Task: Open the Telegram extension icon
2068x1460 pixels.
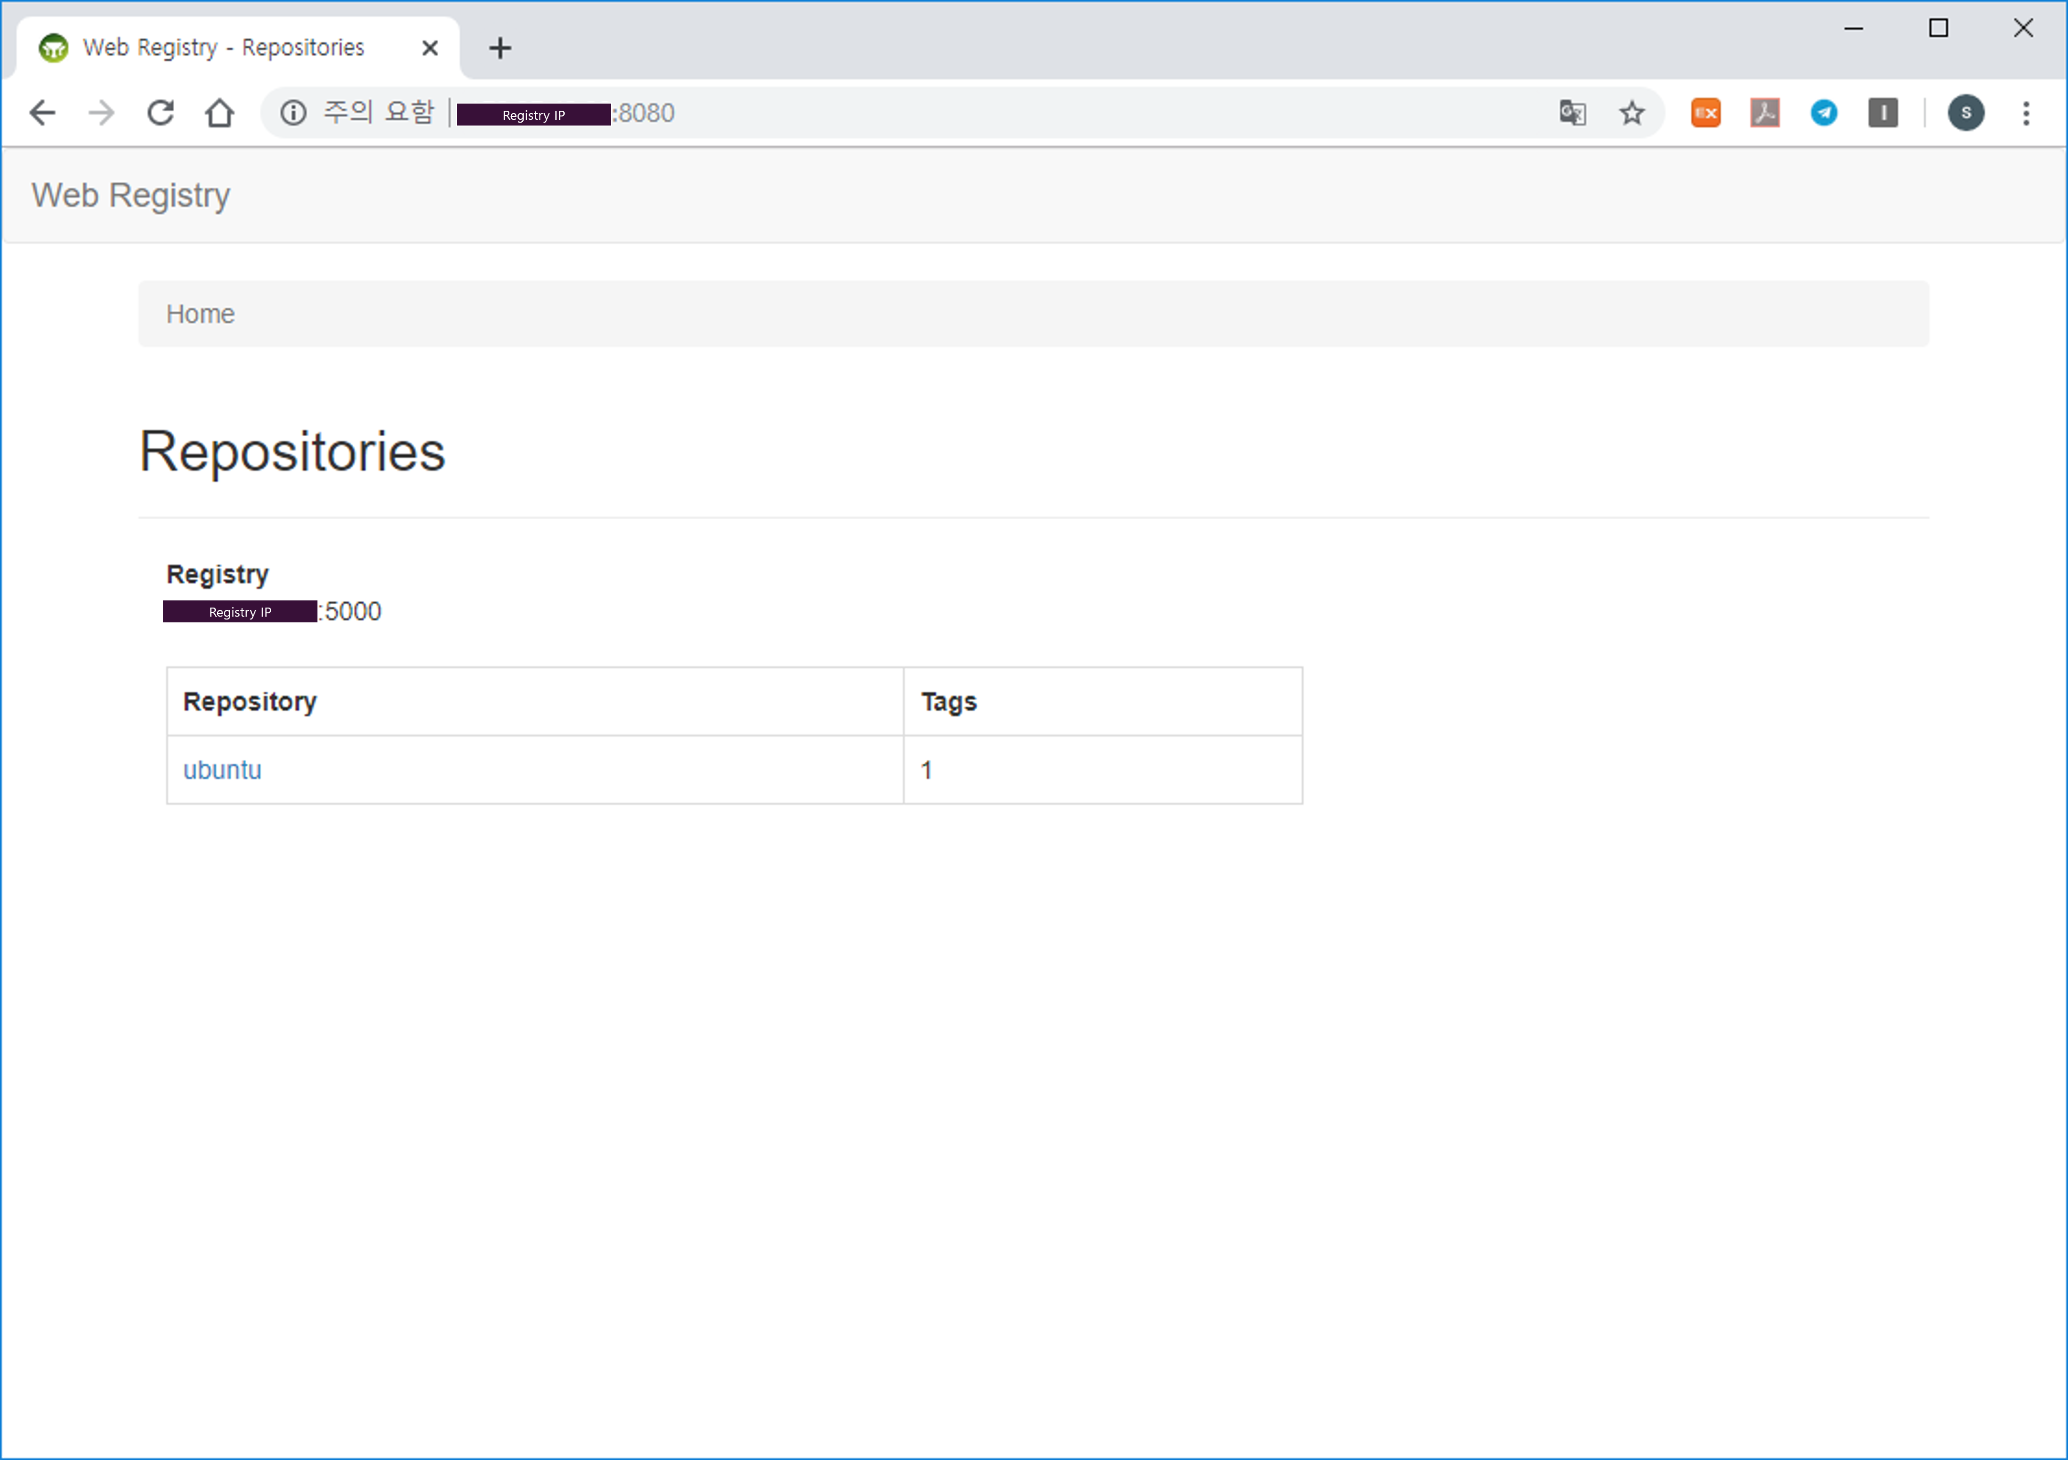Action: tap(1824, 113)
